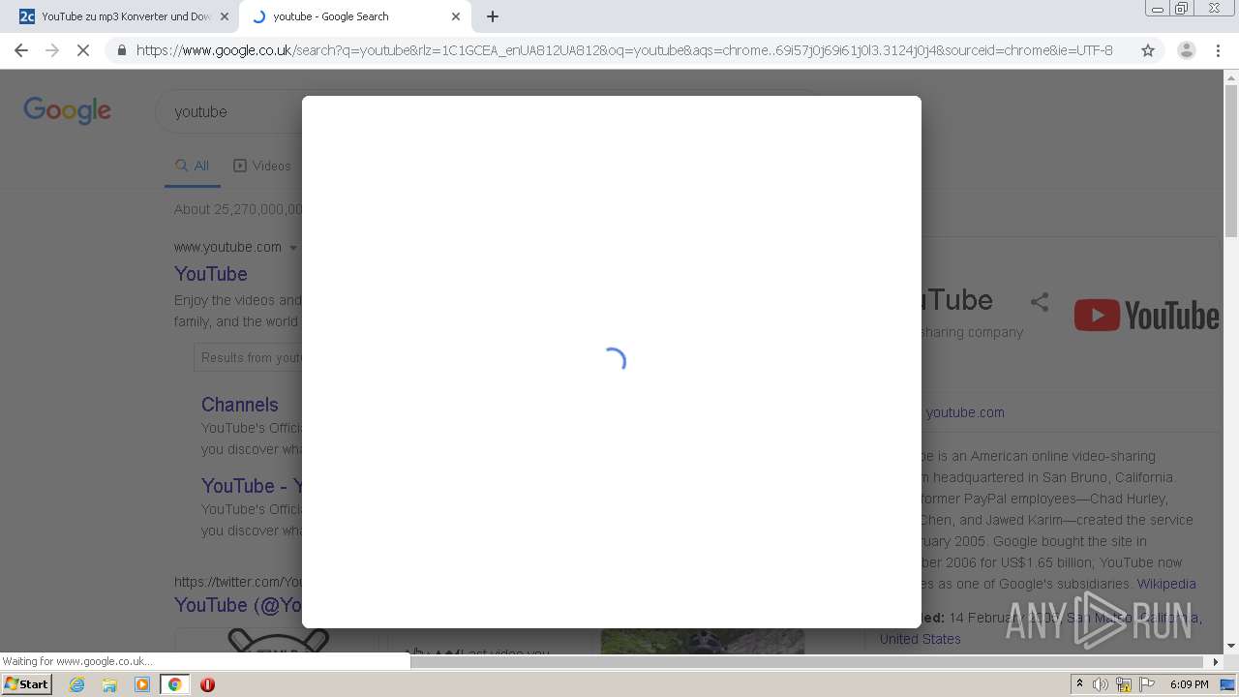1239x697 pixels.
Task: Click the United States link
Action: pos(921,639)
